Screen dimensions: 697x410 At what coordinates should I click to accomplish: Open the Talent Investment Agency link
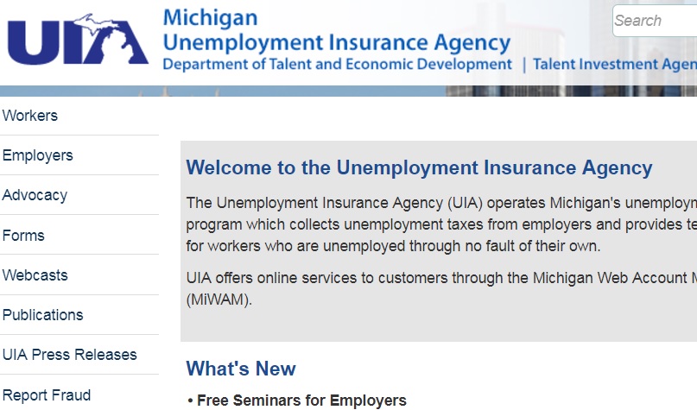(614, 64)
